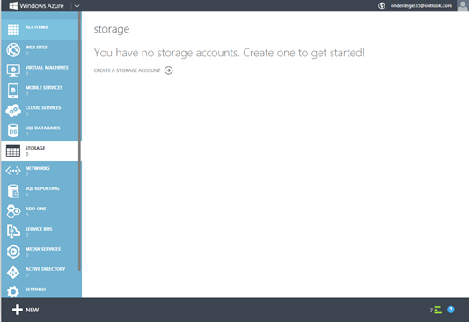Select the NETWORKS menu label
Viewport: 469px width, 322px height.
(x=37, y=168)
